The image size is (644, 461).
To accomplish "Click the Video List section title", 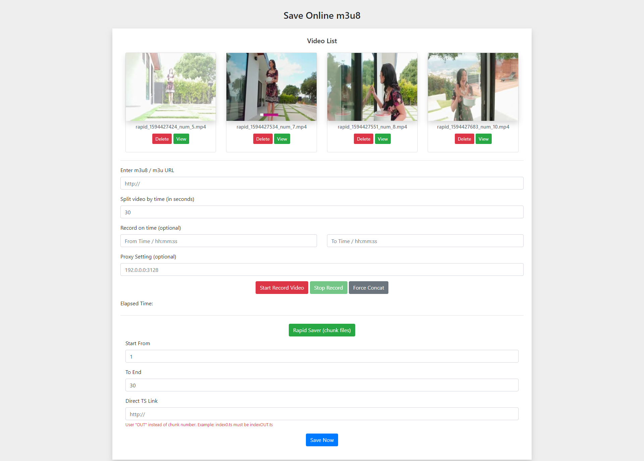I will [x=322, y=41].
